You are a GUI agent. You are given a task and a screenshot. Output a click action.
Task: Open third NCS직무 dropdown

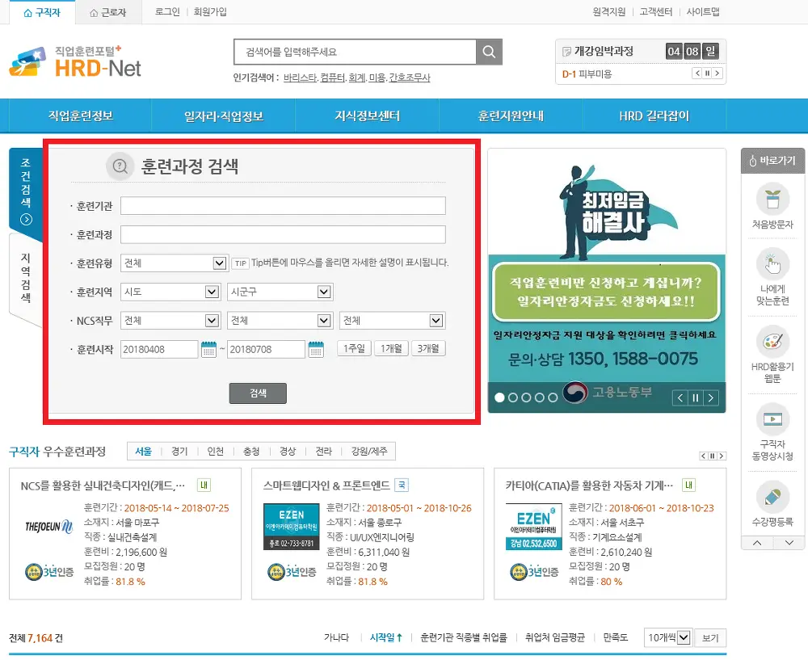click(x=393, y=321)
